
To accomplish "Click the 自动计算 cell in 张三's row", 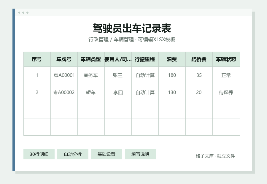I will point(145,75).
